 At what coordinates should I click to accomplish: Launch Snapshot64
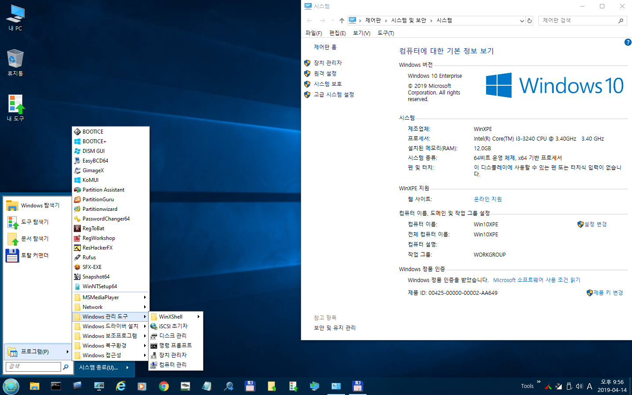coord(111,276)
